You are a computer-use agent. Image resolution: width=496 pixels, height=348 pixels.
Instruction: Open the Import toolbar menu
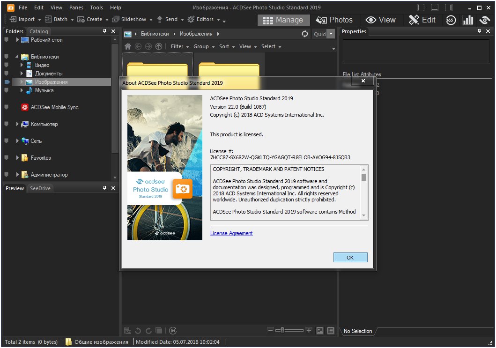(x=25, y=19)
